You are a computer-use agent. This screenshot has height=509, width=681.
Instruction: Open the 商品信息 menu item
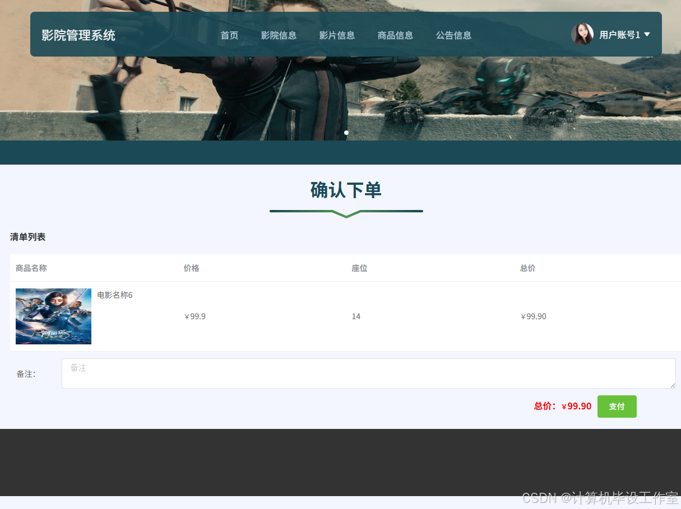[395, 35]
